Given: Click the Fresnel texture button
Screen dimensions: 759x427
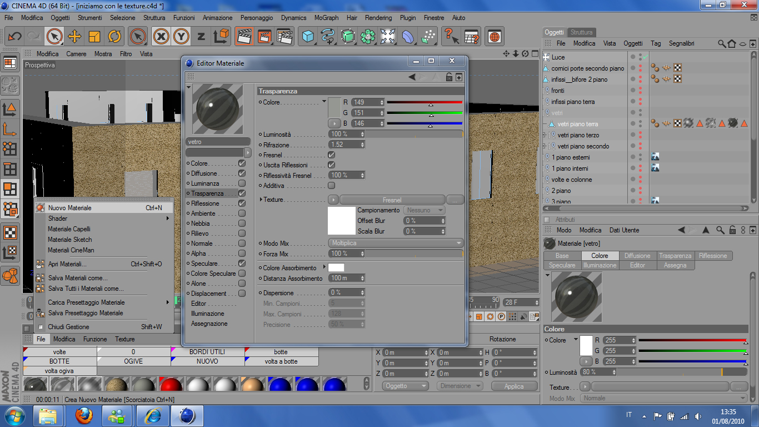Looking at the screenshot, I should tap(392, 200).
